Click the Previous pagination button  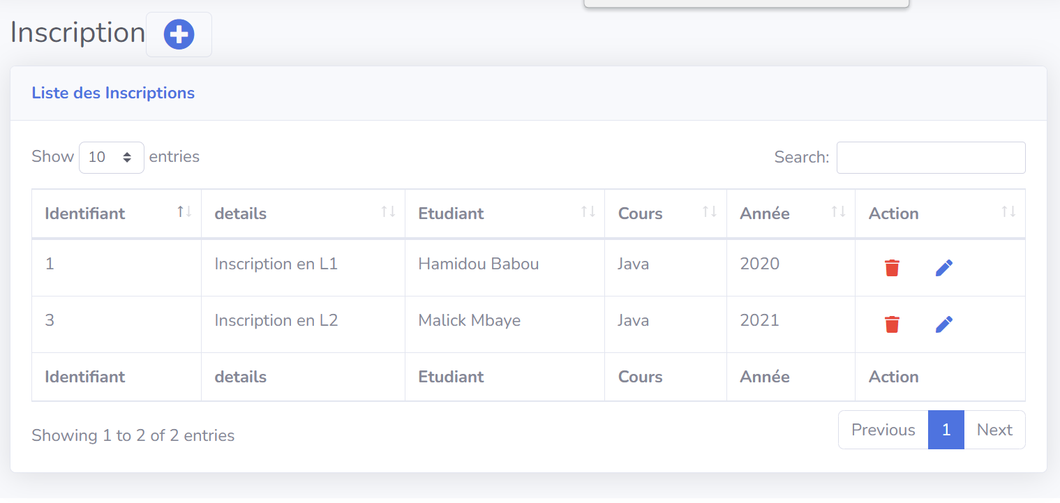pos(882,430)
